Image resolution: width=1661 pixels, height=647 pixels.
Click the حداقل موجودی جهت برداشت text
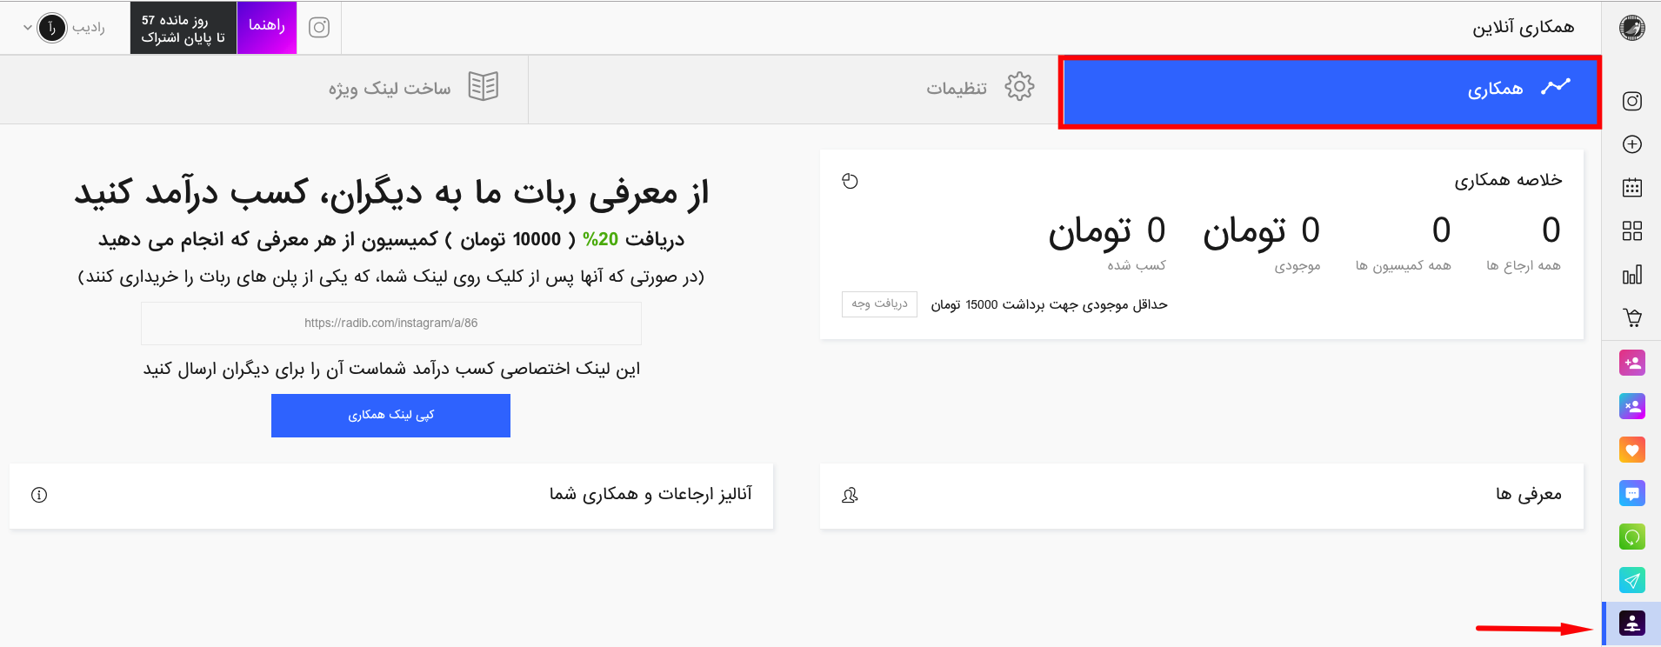coord(1049,304)
